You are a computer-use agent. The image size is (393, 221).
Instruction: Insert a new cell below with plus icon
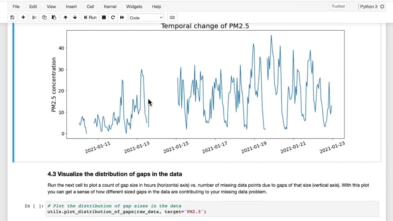[x=23, y=17]
